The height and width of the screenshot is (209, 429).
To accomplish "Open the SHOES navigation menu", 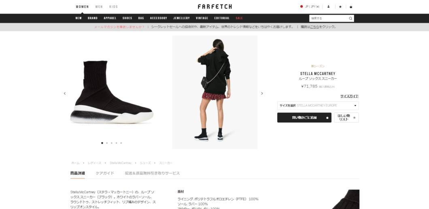I will click(x=127, y=18).
